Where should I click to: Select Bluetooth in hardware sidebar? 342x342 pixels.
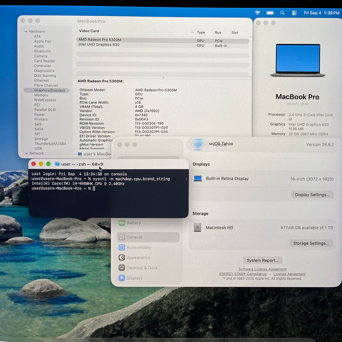(42, 51)
